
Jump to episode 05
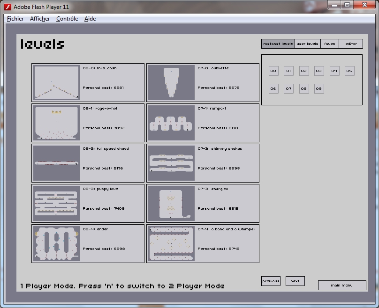[349, 71]
